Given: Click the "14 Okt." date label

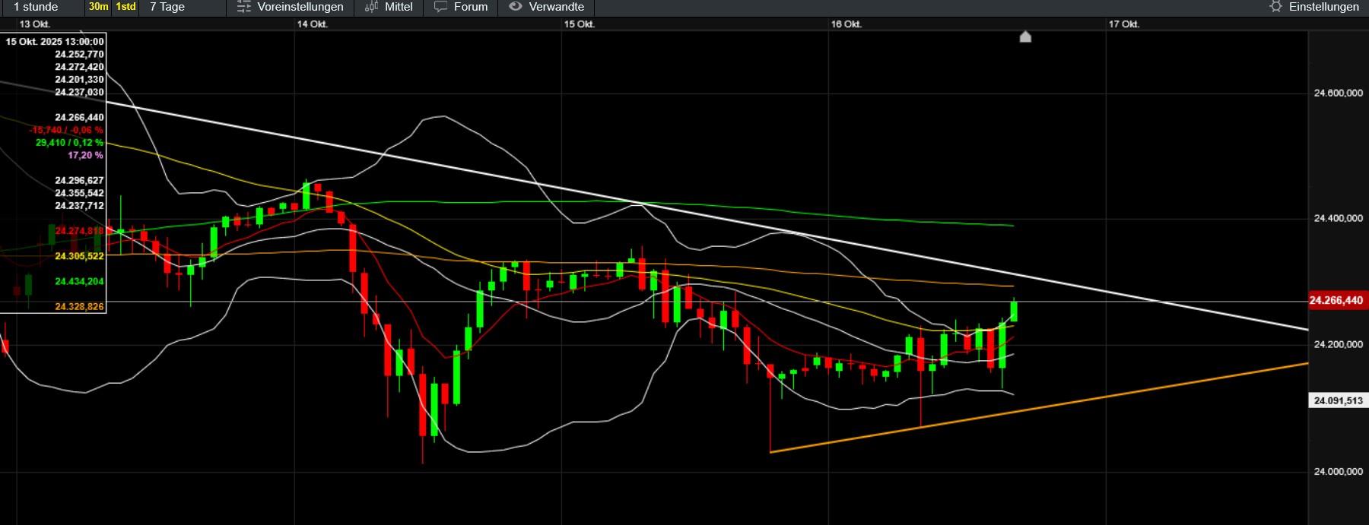Looking at the screenshot, I should pos(312,24).
